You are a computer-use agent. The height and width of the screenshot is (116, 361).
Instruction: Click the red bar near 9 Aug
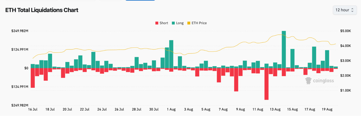[x=236, y=80]
